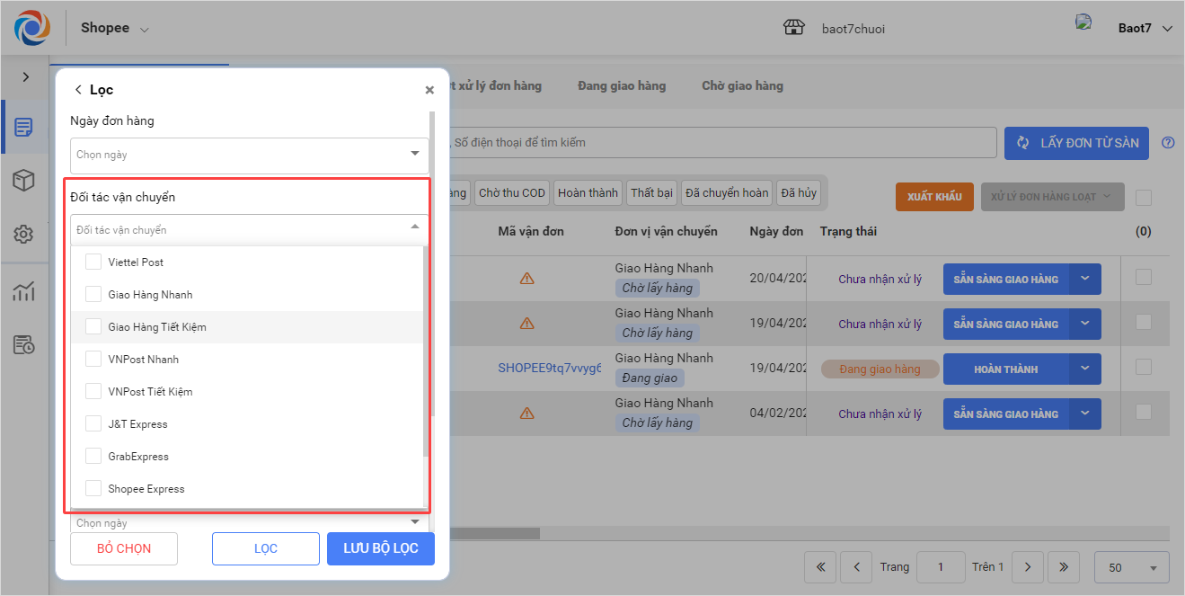Close the filter panel with X
The height and width of the screenshot is (596, 1185).
coord(429,90)
